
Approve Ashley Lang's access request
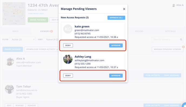pos(116,75)
